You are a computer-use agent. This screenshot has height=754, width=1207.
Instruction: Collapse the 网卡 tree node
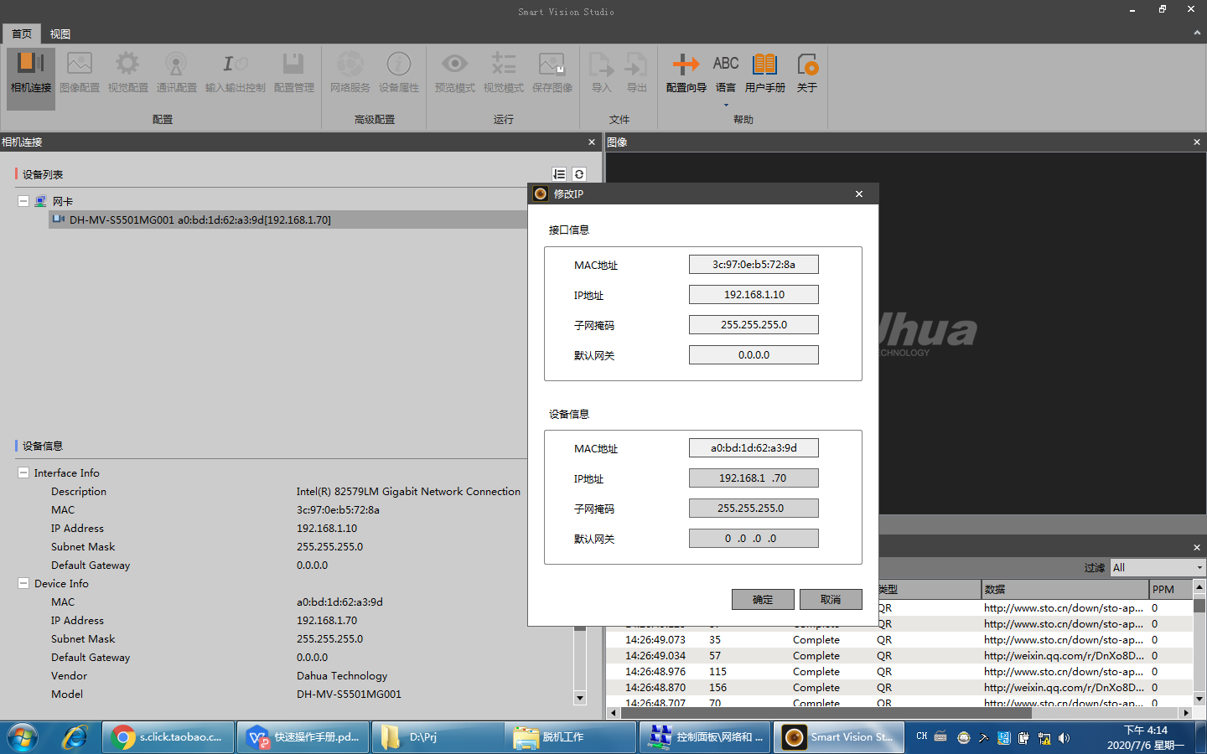pos(23,201)
